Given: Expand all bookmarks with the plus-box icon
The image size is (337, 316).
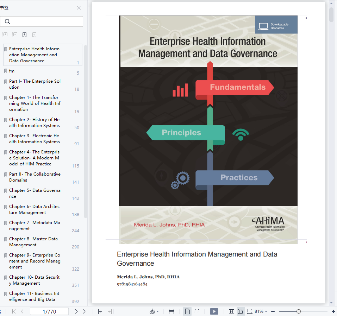Looking at the screenshot, I should tap(5, 34).
